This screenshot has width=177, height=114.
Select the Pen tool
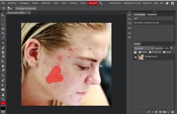point(3,80)
